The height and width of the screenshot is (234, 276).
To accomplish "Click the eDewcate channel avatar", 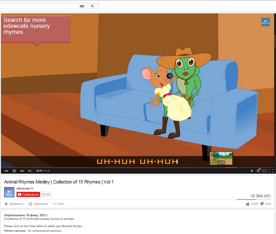I will coord(9,192).
